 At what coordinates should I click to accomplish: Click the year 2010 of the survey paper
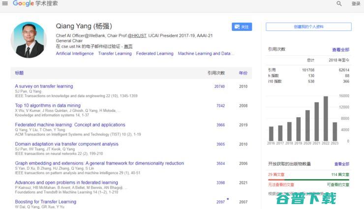[243, 86]
